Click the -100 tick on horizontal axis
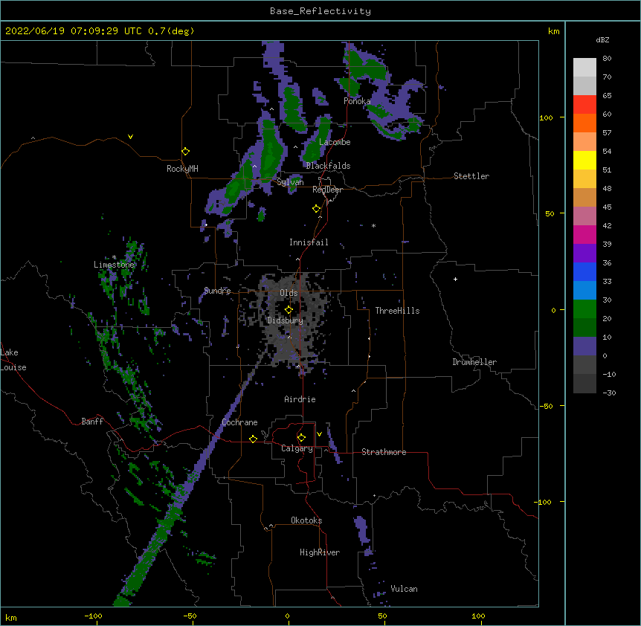Screen dimensions: 641x626 93,616
